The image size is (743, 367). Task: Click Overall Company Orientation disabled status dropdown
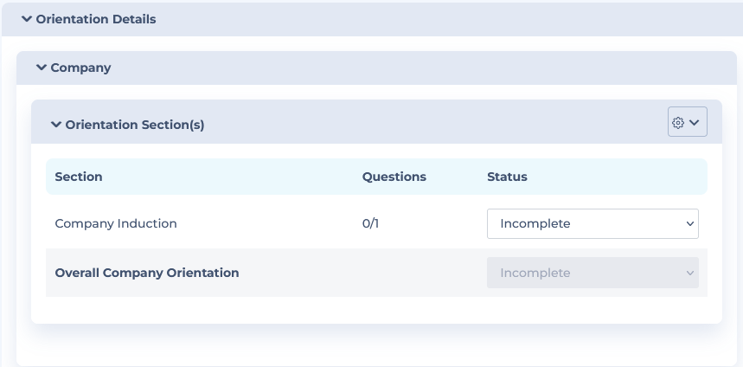592,273
